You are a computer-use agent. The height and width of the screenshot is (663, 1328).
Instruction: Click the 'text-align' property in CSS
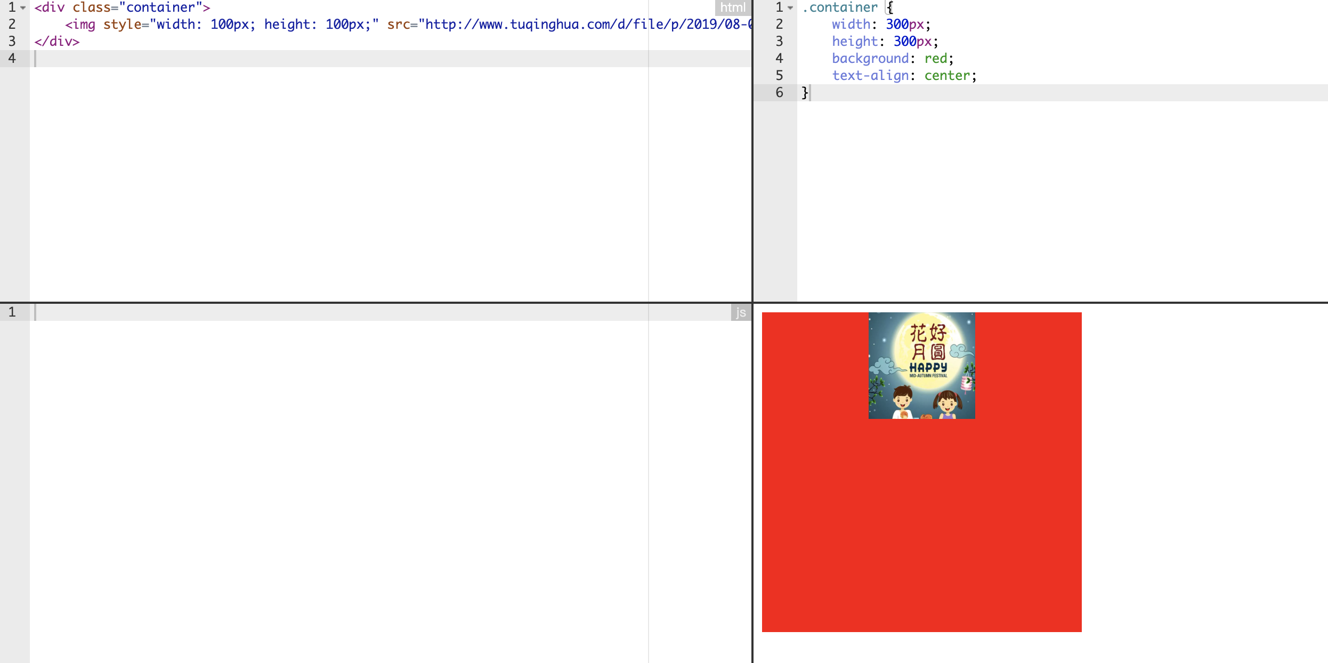pos(870,76)
